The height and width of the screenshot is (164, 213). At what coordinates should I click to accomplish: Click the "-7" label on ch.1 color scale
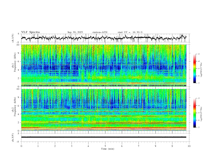coord(198,83)
